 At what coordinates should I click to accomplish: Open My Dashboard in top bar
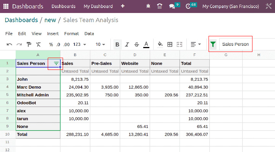98,6
